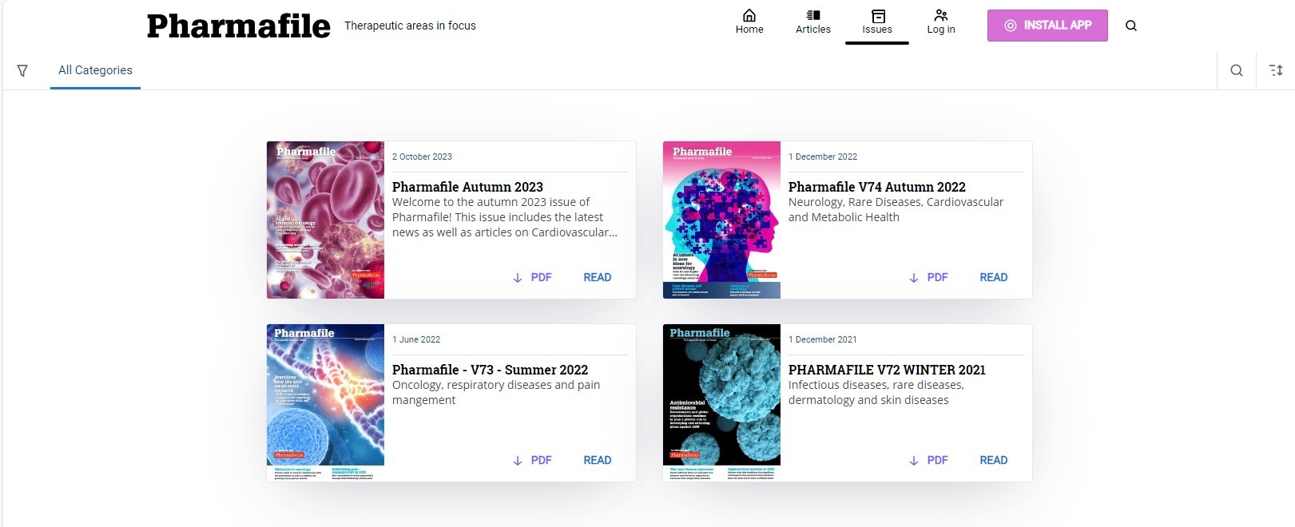1295x527 pixels.
Task: Open READ for Pharmafile Autumn 2023
Action: point(597,277)
